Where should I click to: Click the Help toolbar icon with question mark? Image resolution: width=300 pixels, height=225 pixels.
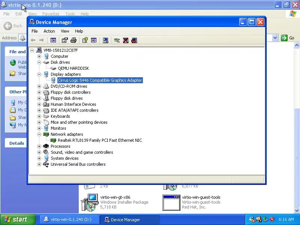[x=85, y=40]
